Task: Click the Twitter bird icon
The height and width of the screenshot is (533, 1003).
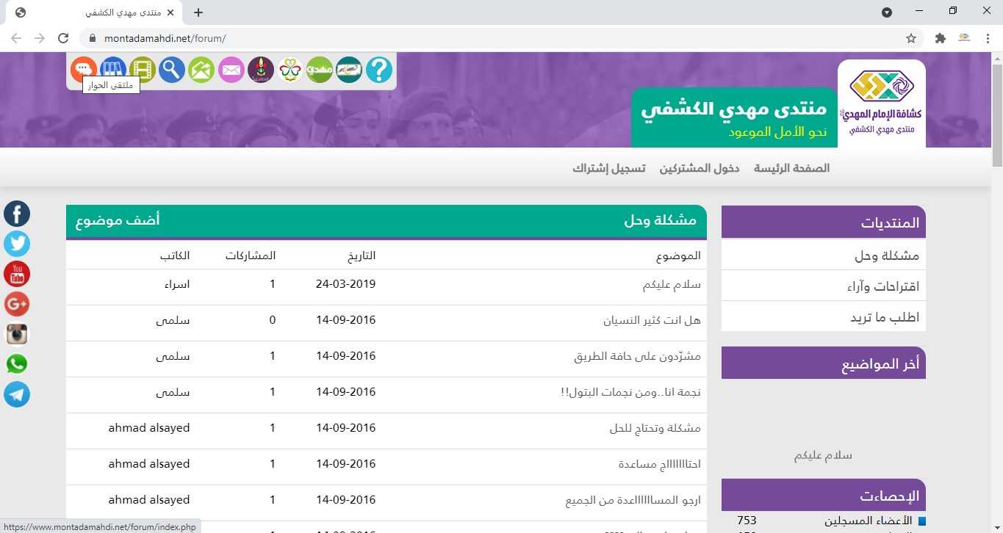Action: pyautogui.click(x=17, y=244)
